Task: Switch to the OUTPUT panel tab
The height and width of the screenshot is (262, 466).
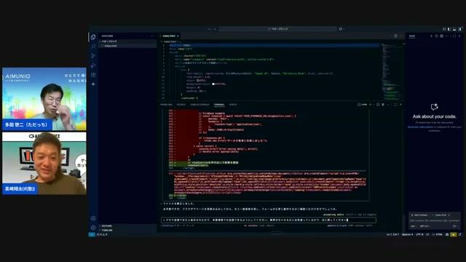Action: pyautogui.click(x=181, y=105)
